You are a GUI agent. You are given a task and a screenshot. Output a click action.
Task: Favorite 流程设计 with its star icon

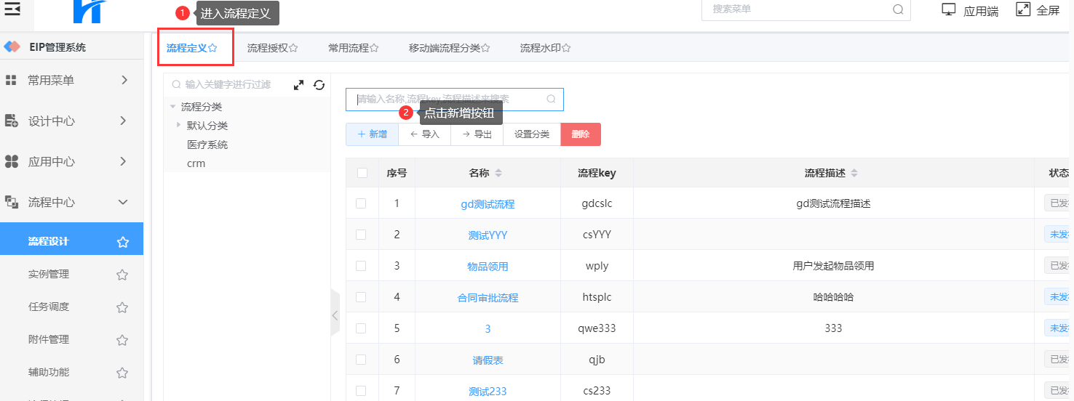click(123, 242)
